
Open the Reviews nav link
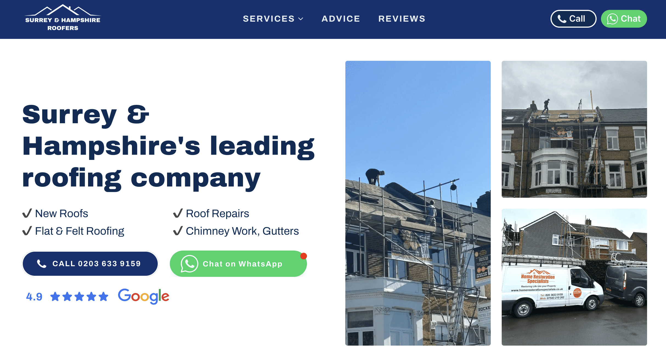pyautogui.click(x=402, y=19)
